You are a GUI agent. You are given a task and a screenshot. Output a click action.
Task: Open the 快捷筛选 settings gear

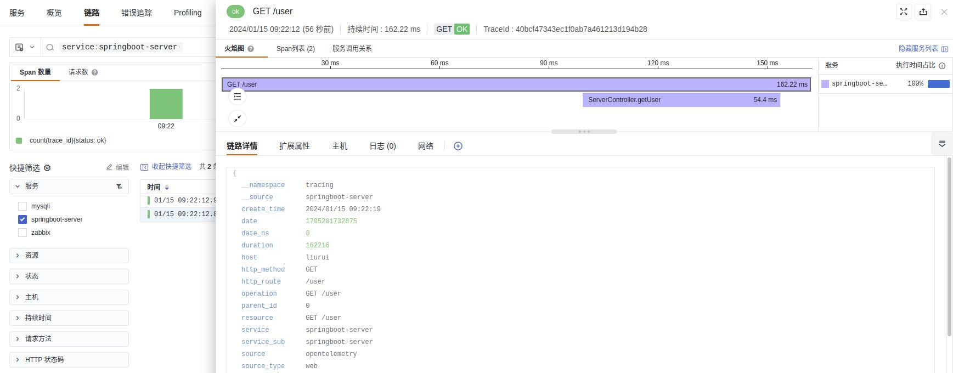tap(47, 168)
